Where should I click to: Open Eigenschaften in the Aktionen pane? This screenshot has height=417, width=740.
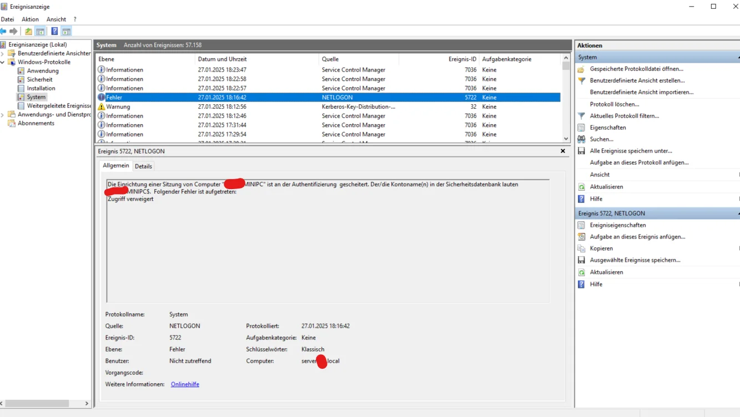(x=608, y=128)
